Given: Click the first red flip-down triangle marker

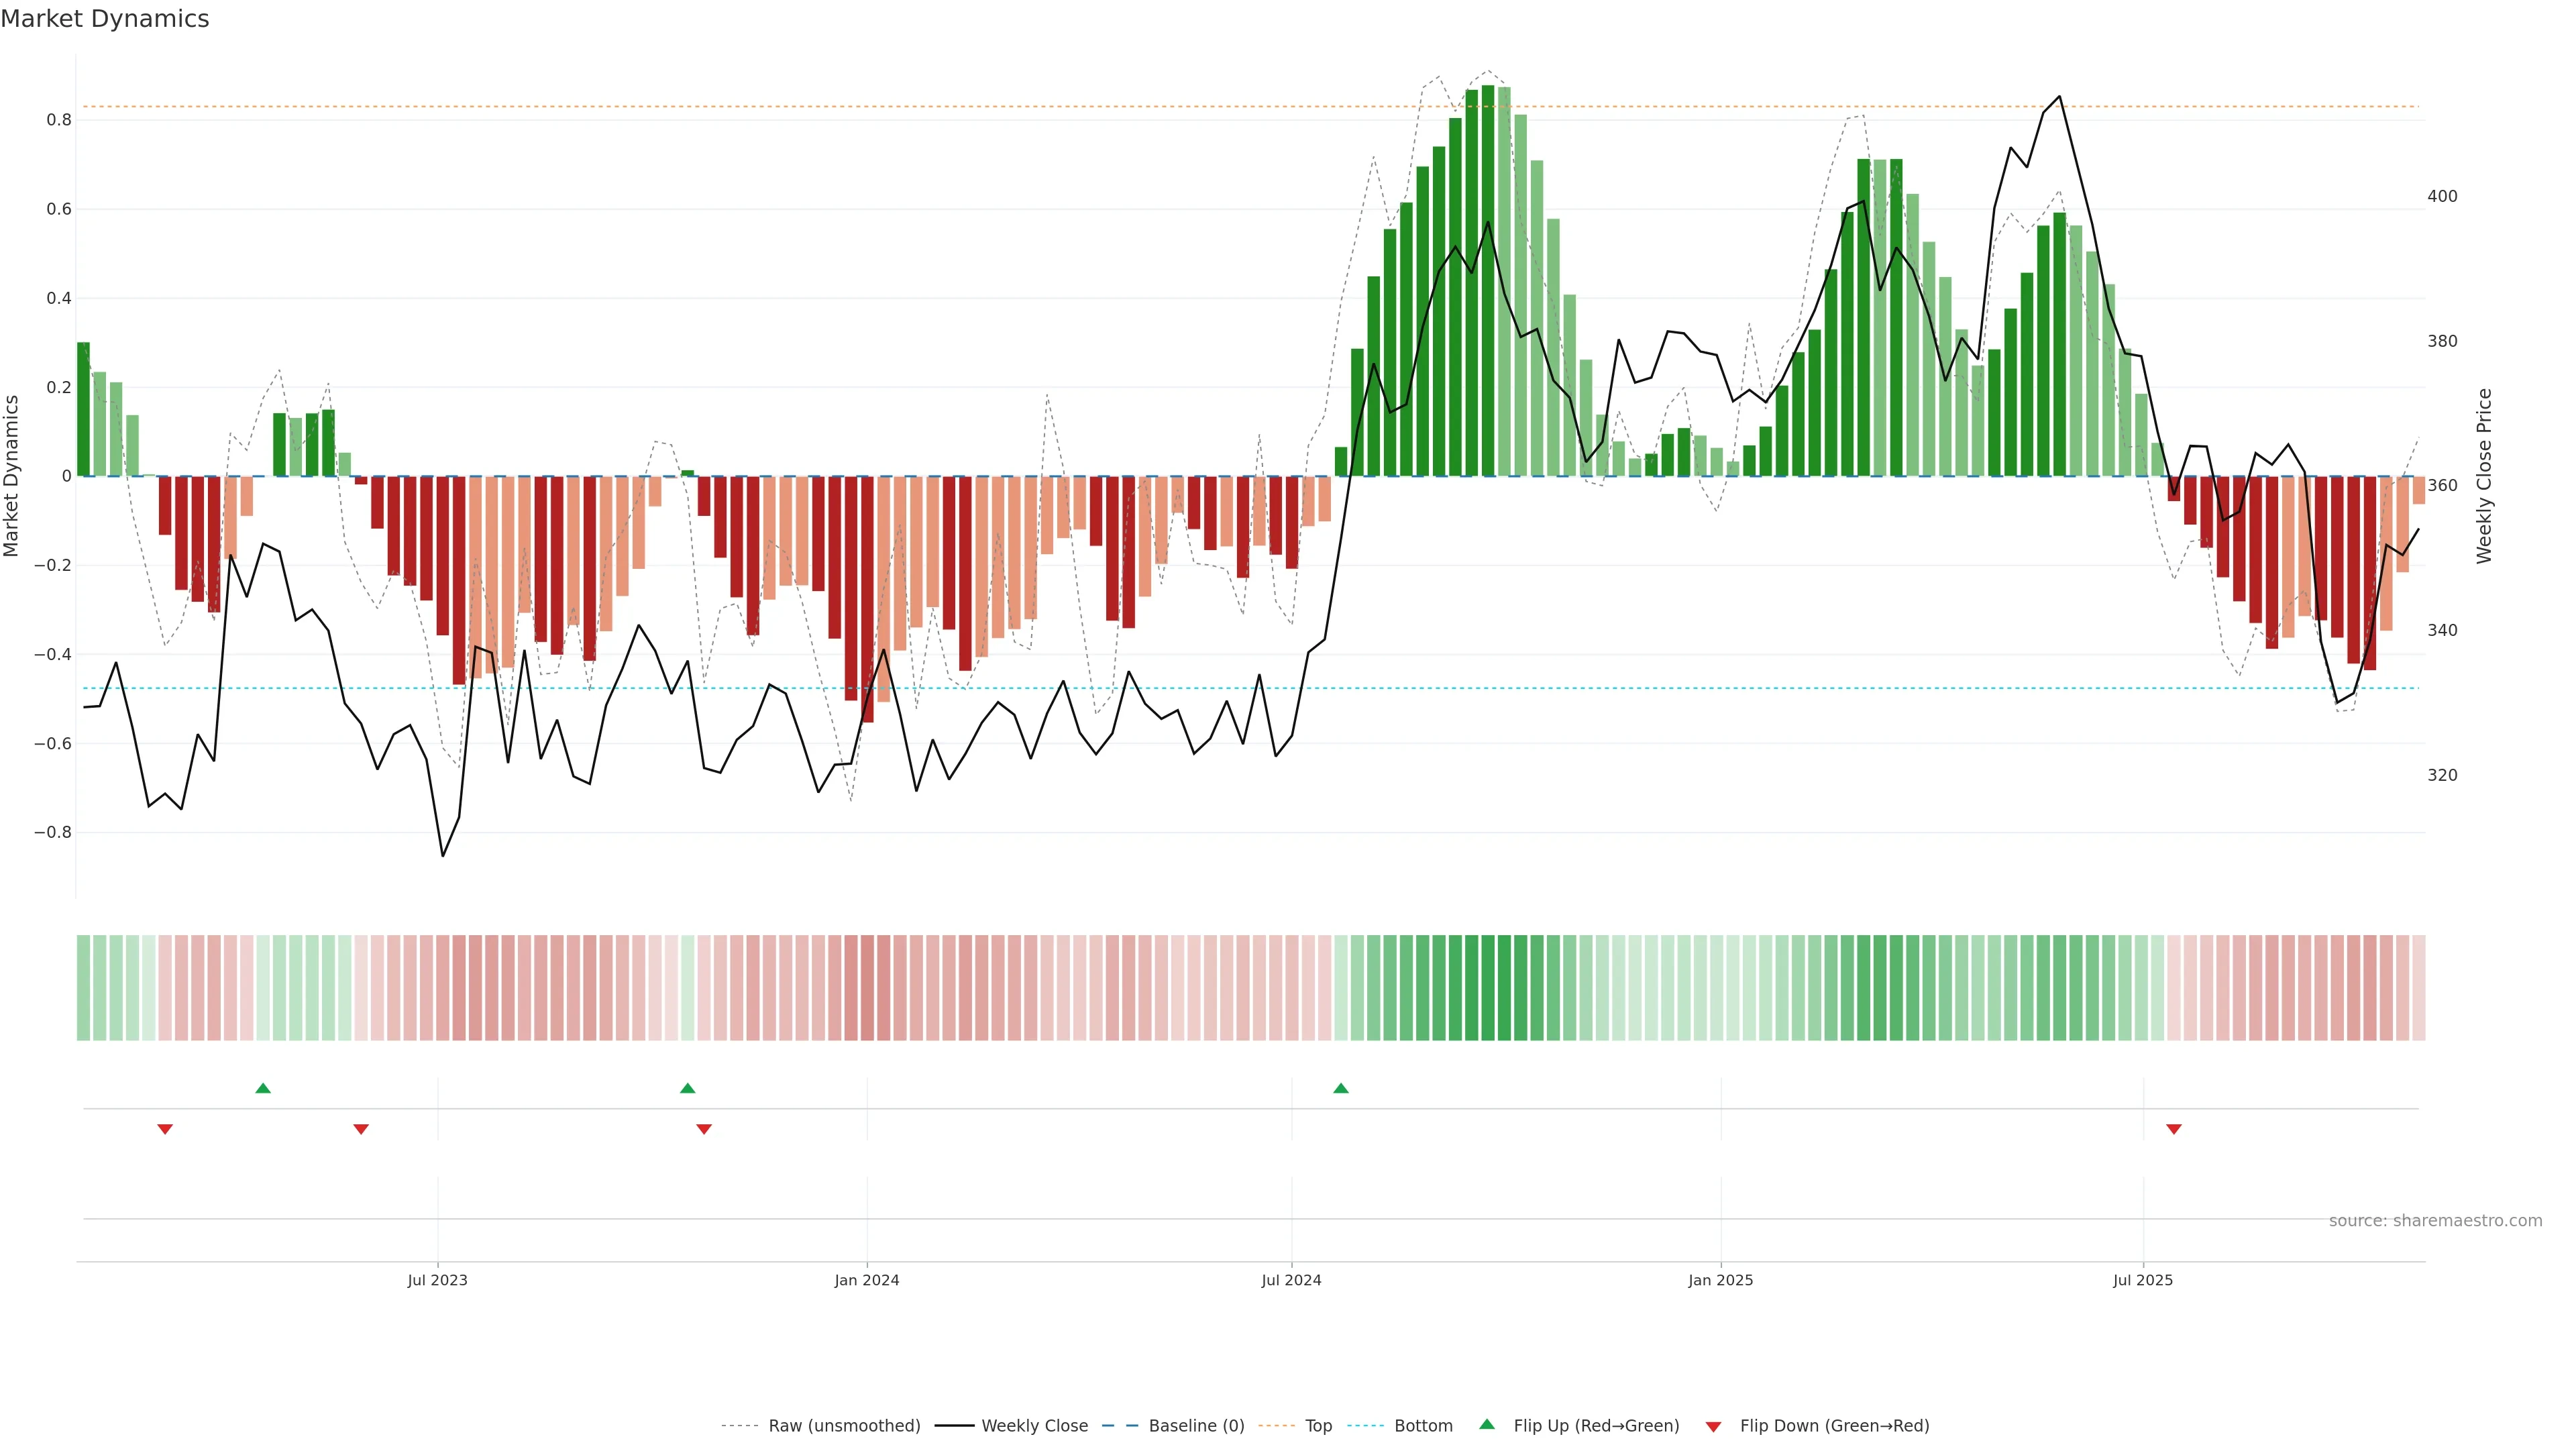Looking at the screenshot, I should (x=165, y=1129).
